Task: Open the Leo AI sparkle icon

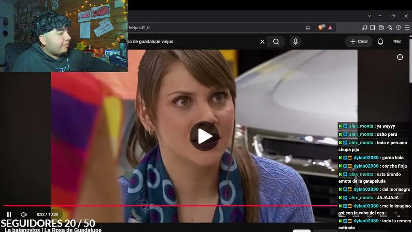Action: tap(390, 27)
